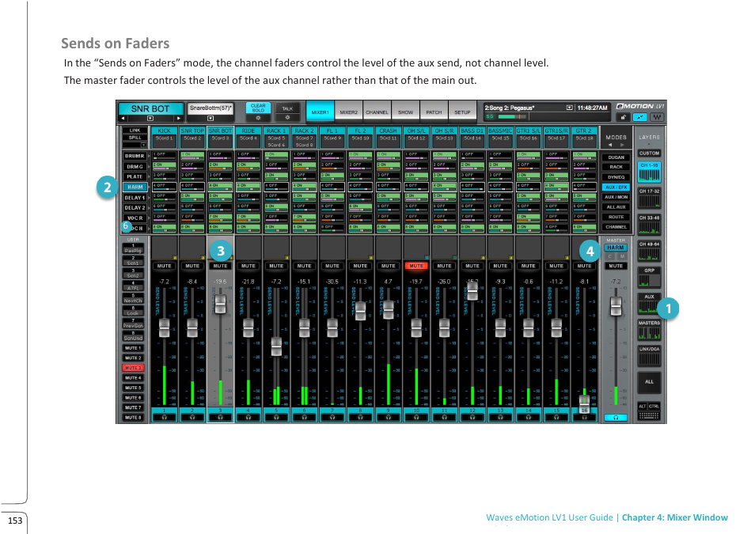Select AUX / EFX mode

616,187
